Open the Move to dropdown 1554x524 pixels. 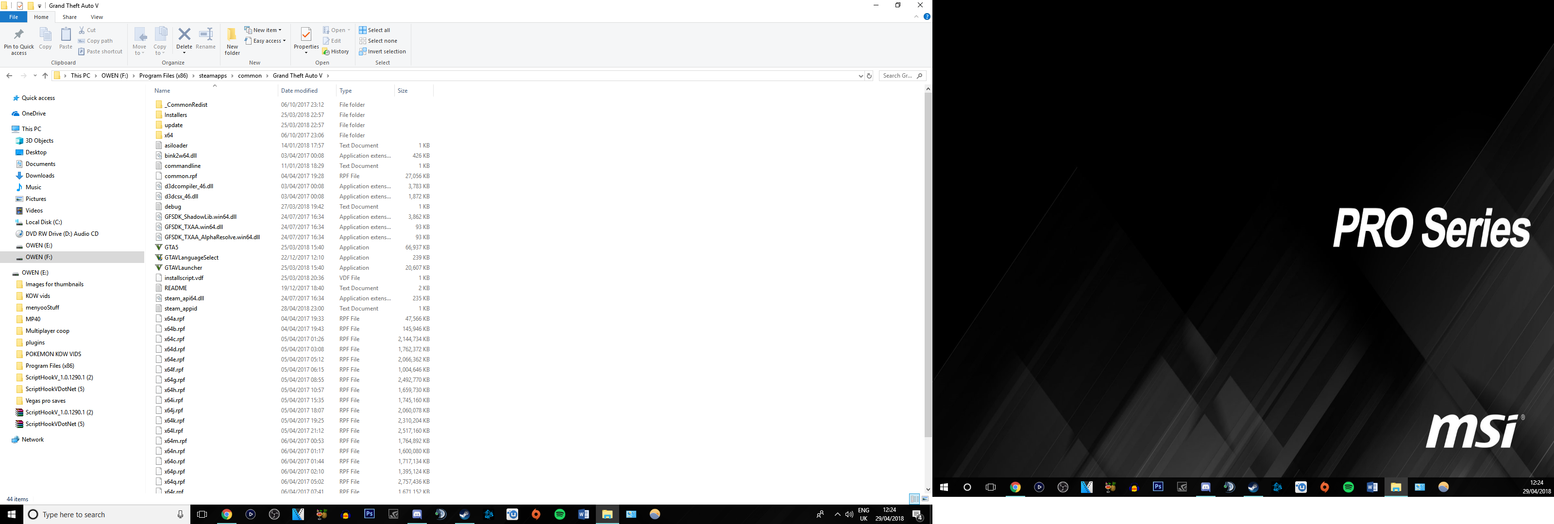click(139, 42)
